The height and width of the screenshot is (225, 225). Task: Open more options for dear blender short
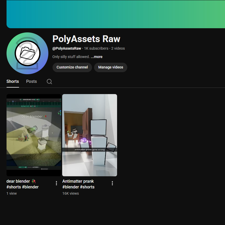56,183
